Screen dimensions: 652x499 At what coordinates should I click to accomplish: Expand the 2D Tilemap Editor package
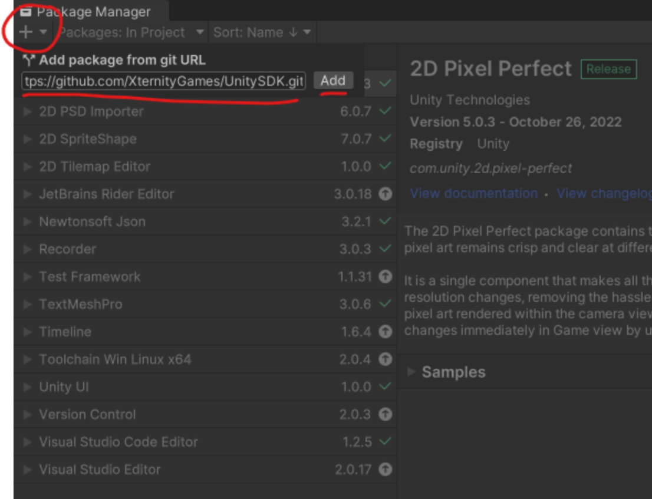click(28, 167)
